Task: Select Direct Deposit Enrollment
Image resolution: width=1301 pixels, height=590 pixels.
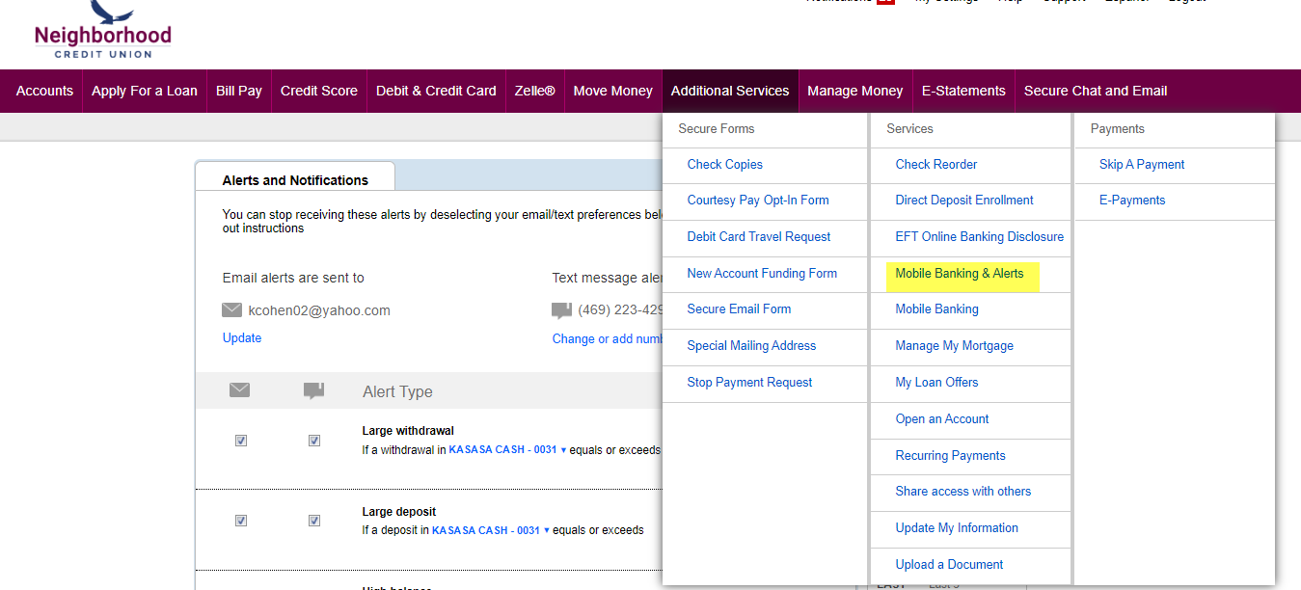Action: [x=964, y=200]
